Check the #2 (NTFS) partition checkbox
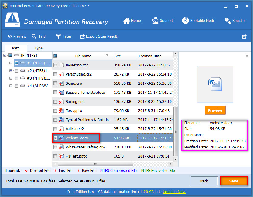 16,70
